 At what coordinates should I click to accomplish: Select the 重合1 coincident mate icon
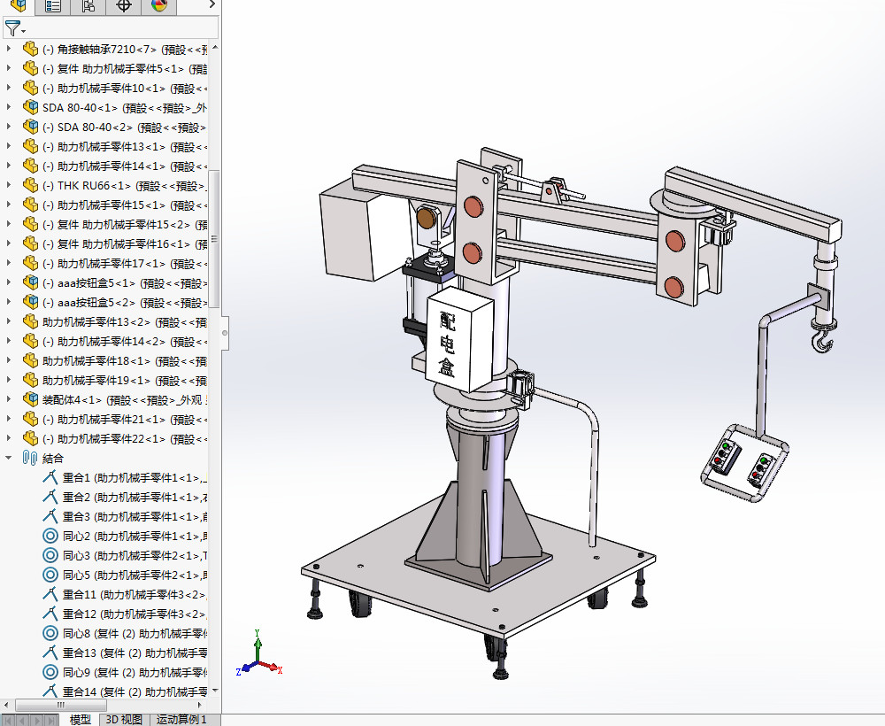[50, 477]
